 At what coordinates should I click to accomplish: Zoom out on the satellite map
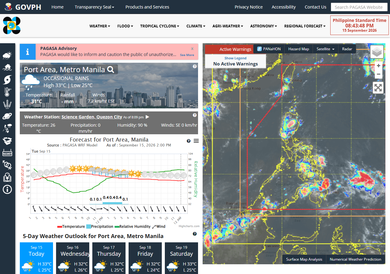click(378, 74)
